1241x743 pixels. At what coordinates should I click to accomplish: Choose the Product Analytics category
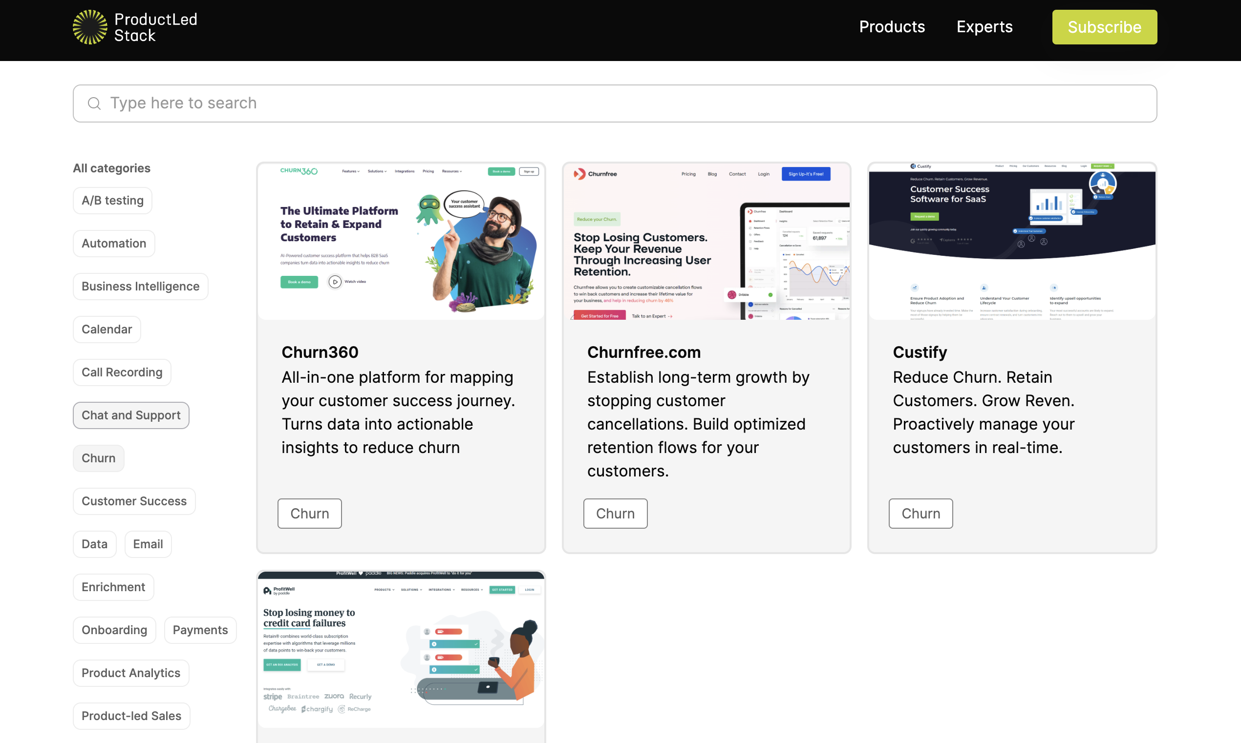[x=131, y=673]
